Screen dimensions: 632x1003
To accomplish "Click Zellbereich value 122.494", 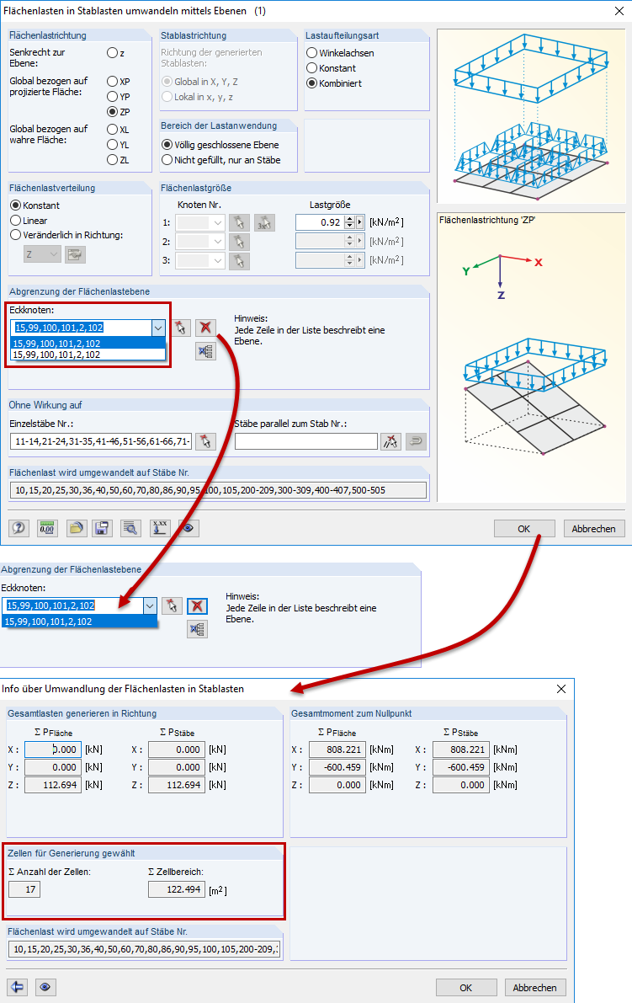I will (177, 889).
